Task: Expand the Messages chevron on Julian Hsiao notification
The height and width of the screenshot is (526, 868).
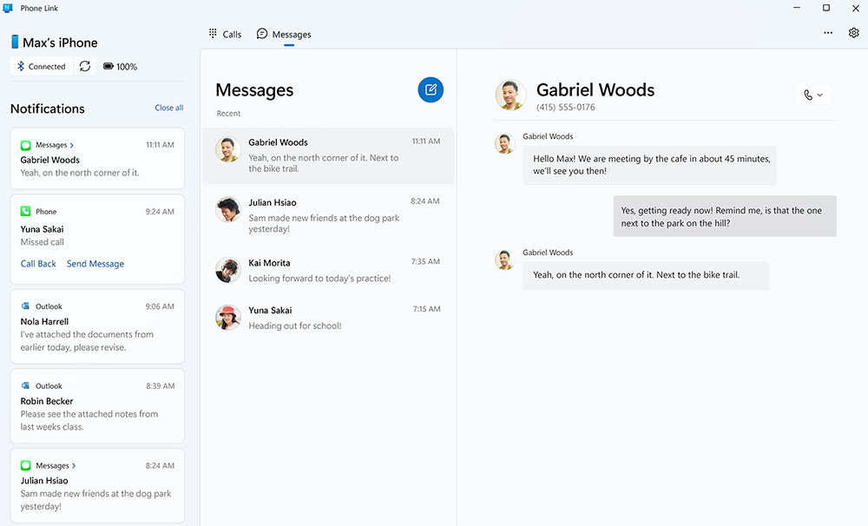Action: coord(72,465)
